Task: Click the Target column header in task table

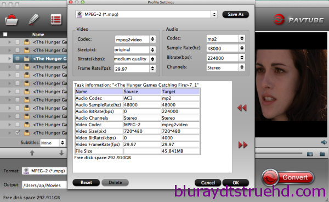Action: coord(180,92)
